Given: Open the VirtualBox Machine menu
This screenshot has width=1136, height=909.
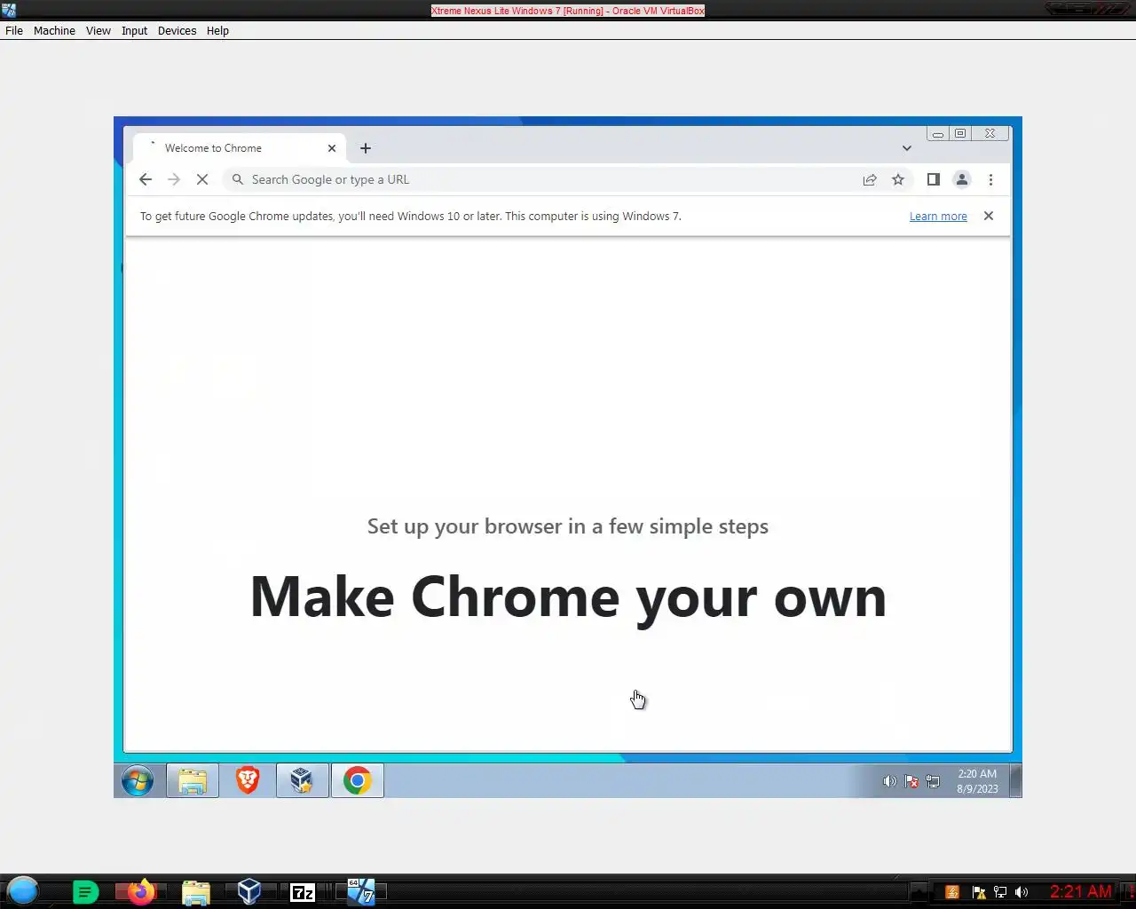Looking at the screenshot, I should pyautogui.click(x=54, y=30).
